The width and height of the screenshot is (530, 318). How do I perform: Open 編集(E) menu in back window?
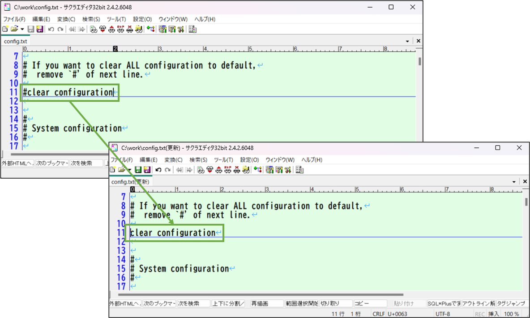coord(41,19)
